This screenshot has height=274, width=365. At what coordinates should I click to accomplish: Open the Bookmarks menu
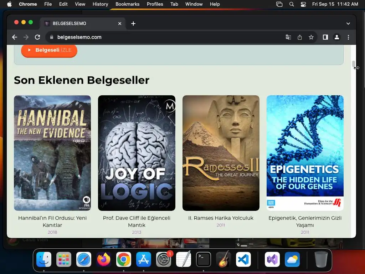127,4
